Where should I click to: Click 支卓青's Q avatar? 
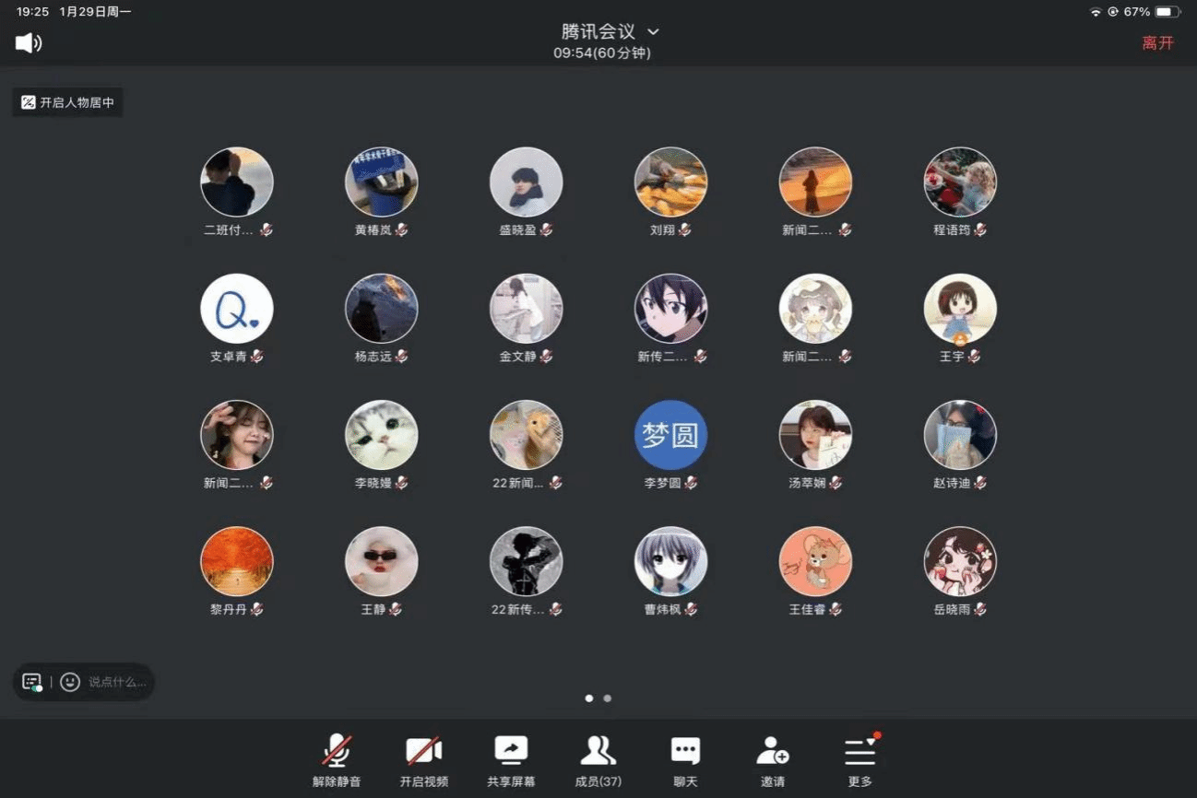237,309
